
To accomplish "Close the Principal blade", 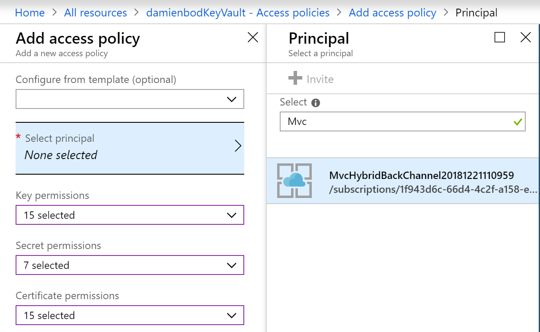I will [525, 38].
